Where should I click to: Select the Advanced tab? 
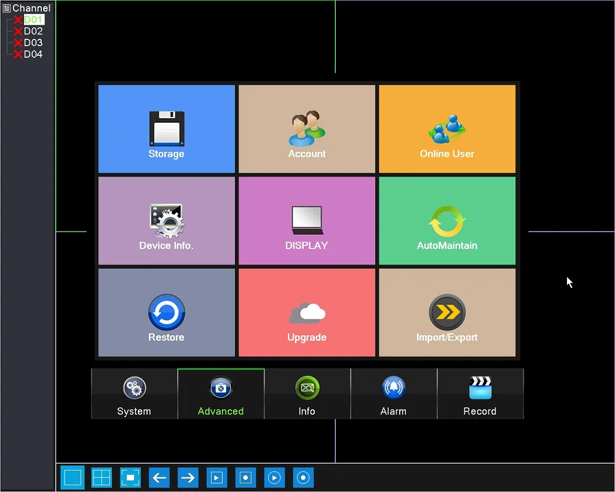221,394
